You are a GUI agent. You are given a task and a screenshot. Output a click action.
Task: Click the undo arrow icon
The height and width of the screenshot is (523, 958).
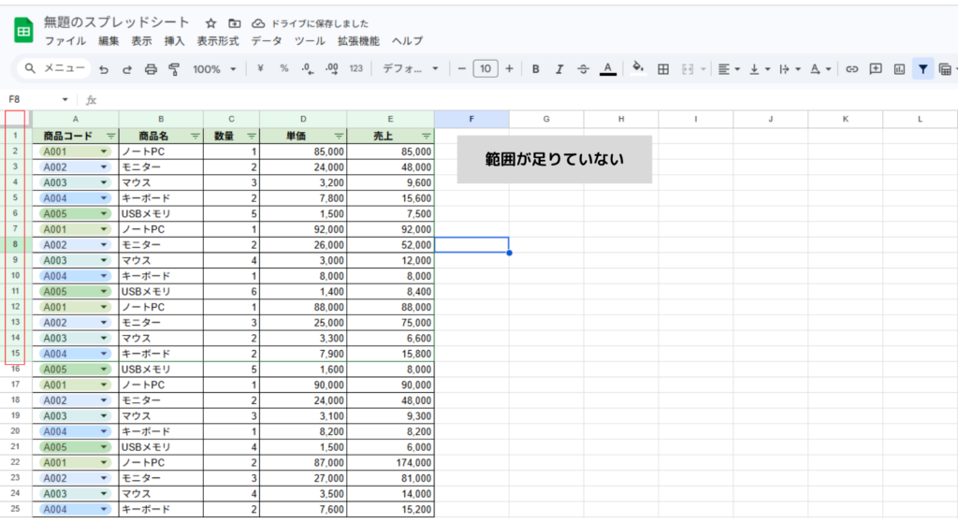point(104,69)
